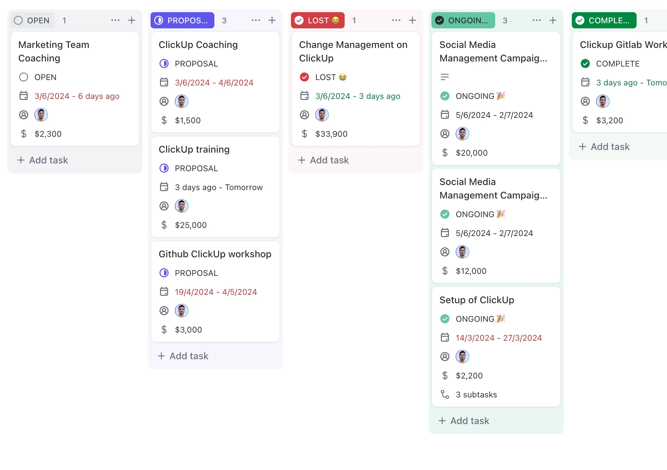Expand the 3 subtasks on Setup of ClickUp

[476, 394]
